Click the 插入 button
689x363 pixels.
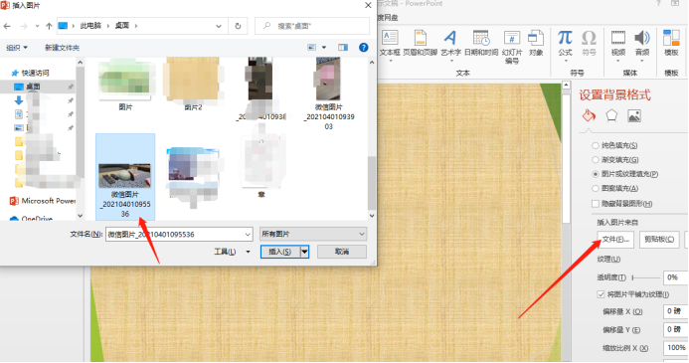point(280,252)
